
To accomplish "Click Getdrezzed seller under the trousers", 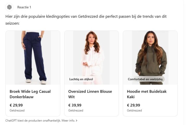I will [17, 111].
